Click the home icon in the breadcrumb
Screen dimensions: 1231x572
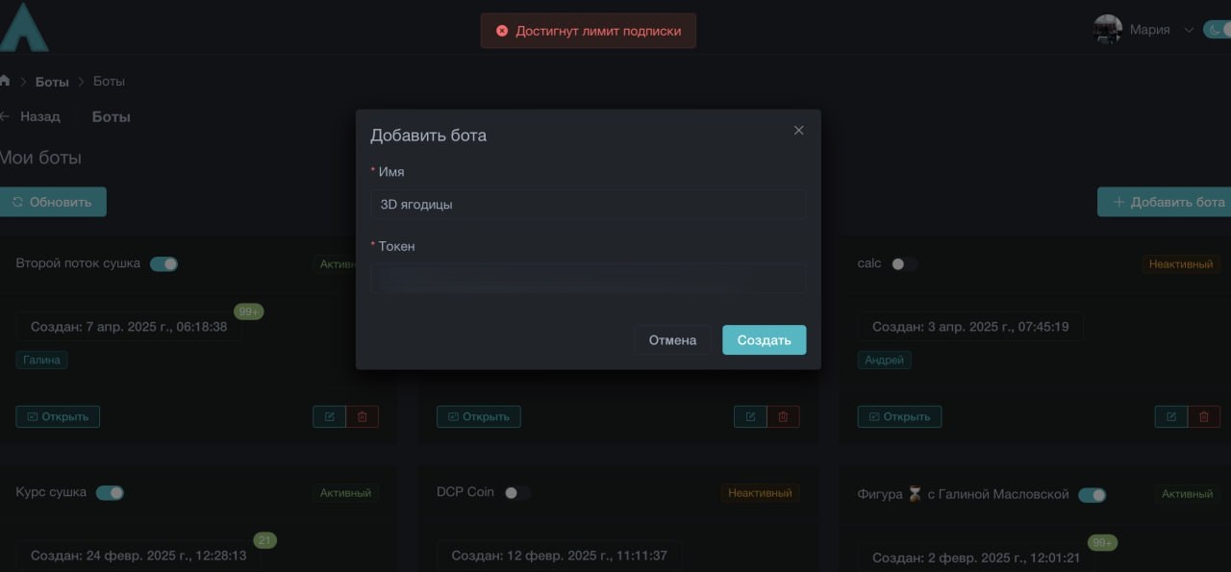pyautogui.click(x=5, y=81)
